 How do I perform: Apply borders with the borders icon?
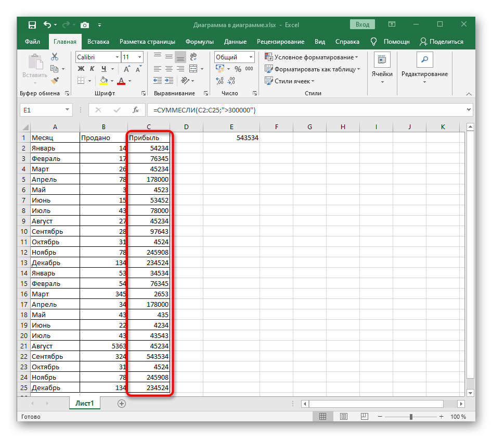click(x=81, y=81)
